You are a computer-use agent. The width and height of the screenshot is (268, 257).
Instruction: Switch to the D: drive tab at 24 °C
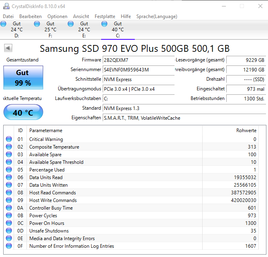click(x=17, y=30)
